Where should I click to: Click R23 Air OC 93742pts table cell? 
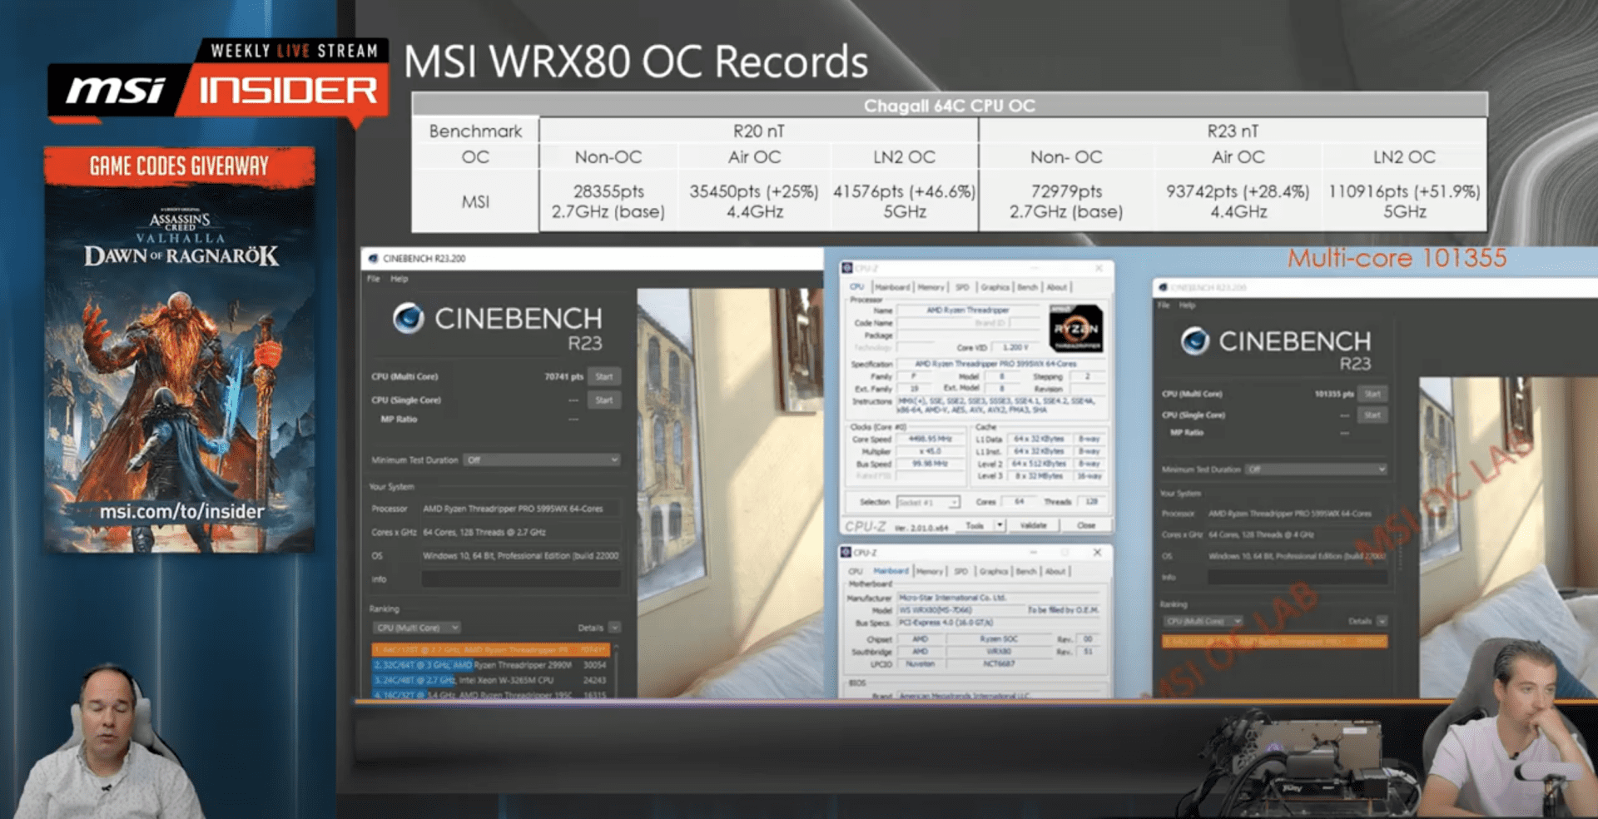[x=1238, y=201]
